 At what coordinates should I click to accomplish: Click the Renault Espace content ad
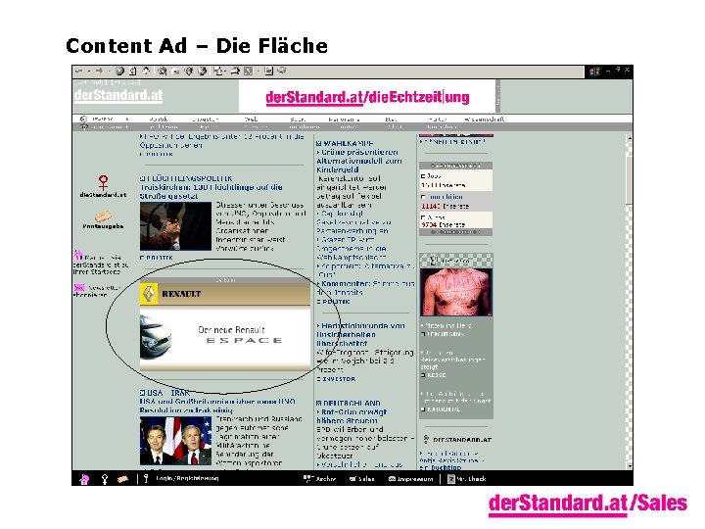225,325
